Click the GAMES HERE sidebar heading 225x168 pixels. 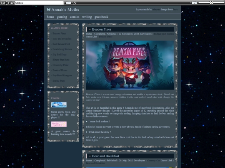click(60, 28)
